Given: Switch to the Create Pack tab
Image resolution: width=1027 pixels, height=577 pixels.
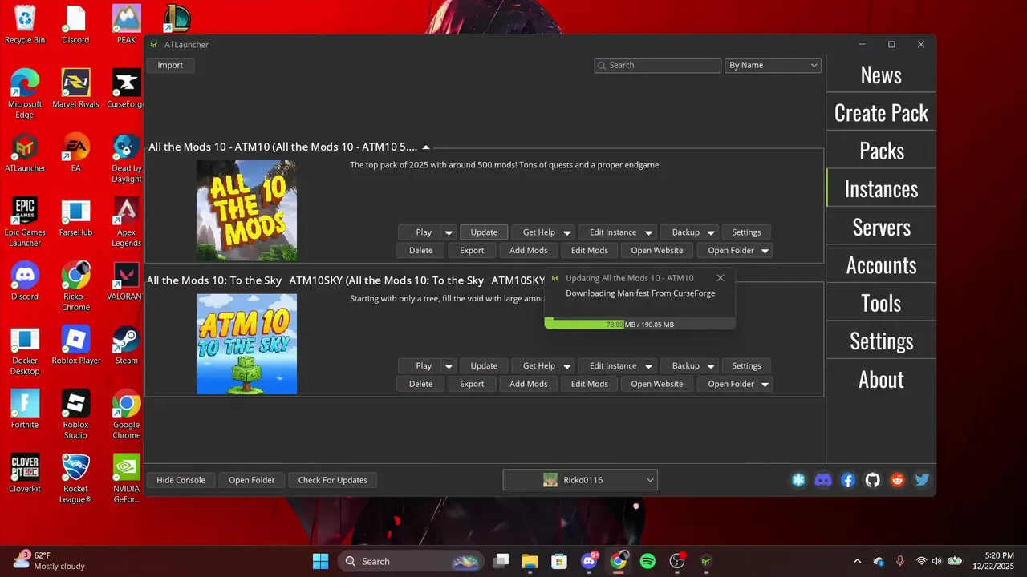Looking at the screenshot, I should coord(881,113).
